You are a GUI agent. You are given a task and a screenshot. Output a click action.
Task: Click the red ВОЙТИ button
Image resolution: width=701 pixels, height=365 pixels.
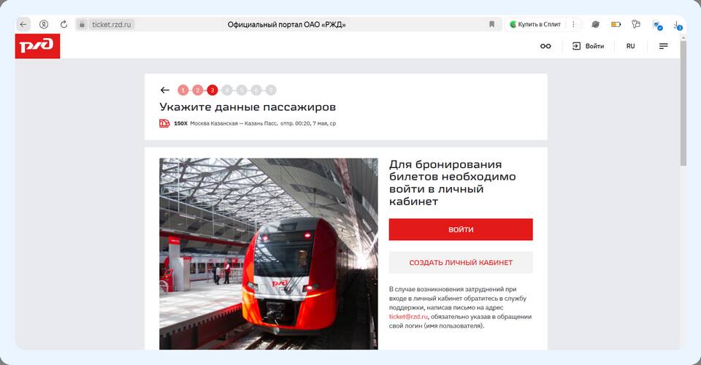pyautogui.click(x=461, y=230)
